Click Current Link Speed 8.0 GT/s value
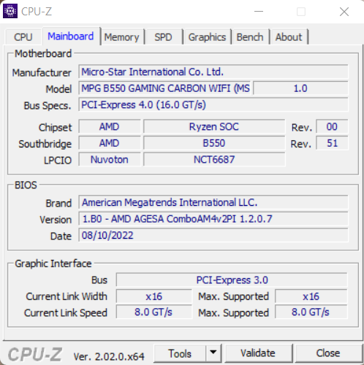364x365 pixels. click(x=154, y=312)
